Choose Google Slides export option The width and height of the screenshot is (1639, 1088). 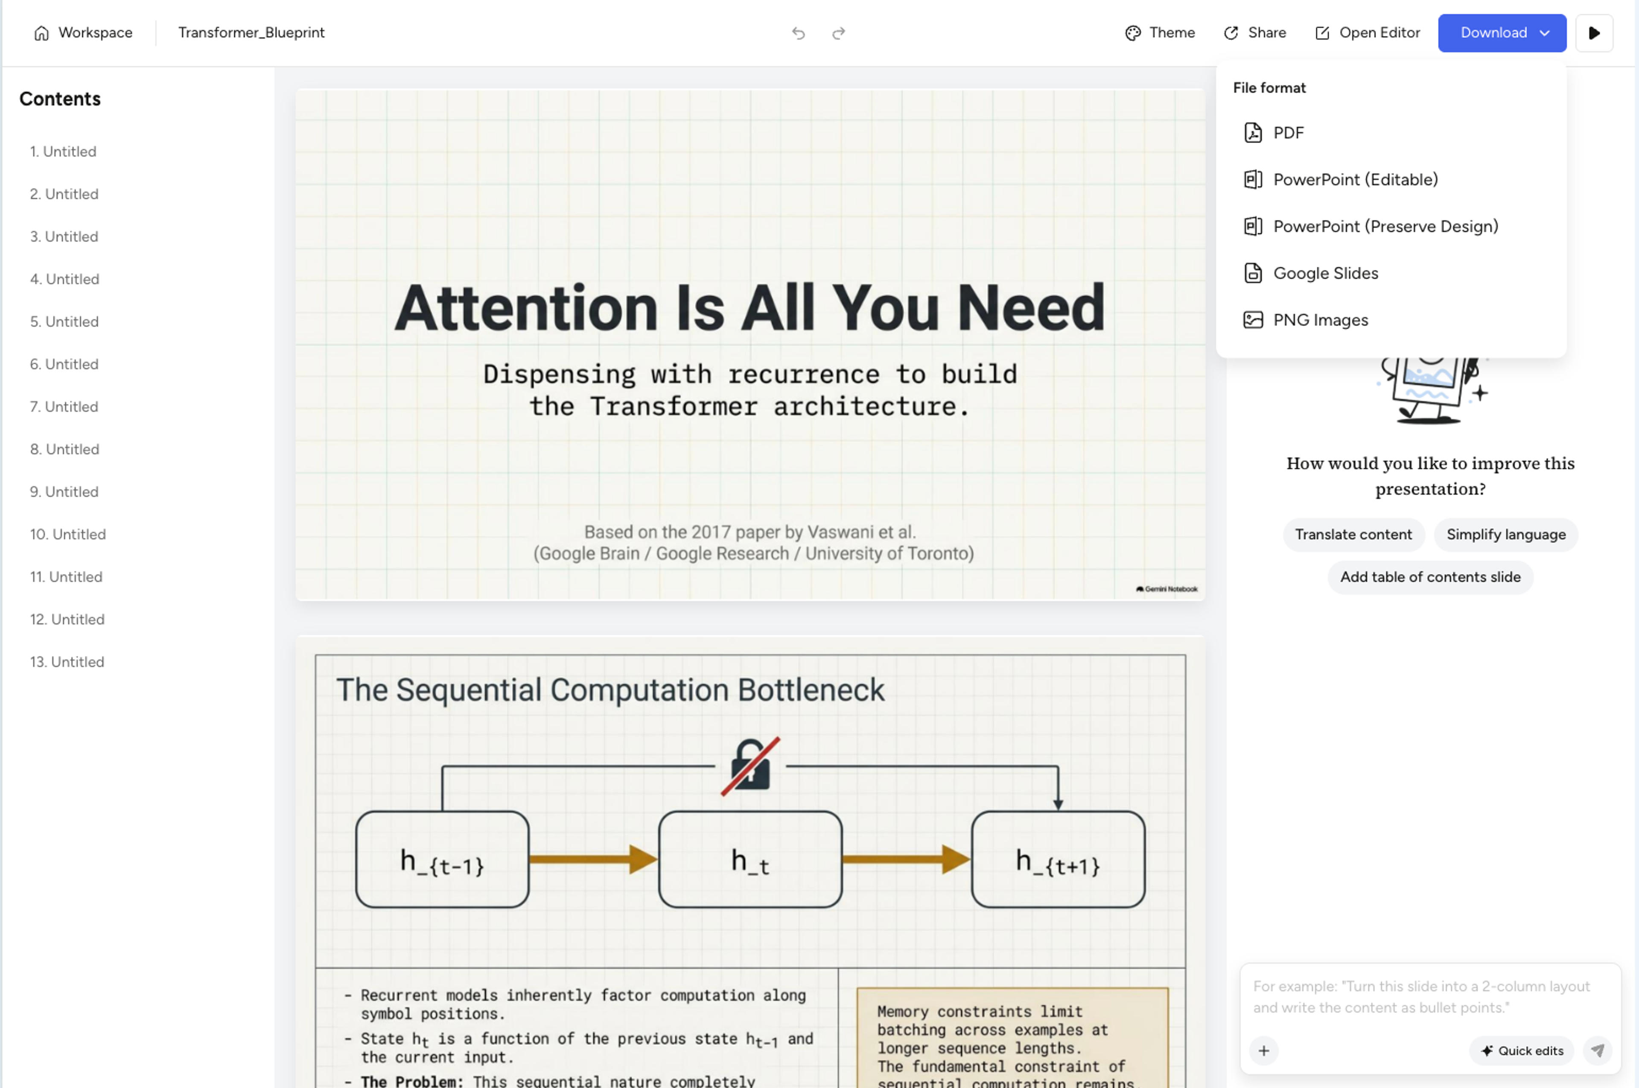coord(1391,273)
